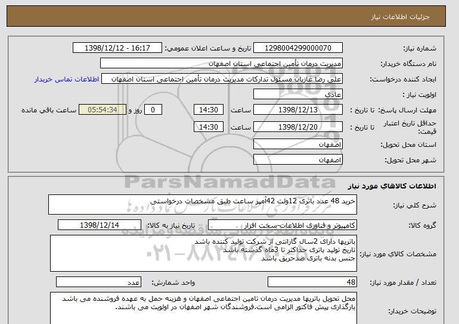Screen dimensions: 459x324
Task: Click the اولویت نیاز label
Action: coord(420,95)
